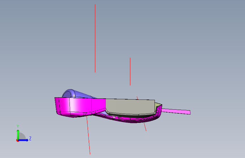Select the magenta curved body on the left
This screenshot has height=158, width=245.
80,107
